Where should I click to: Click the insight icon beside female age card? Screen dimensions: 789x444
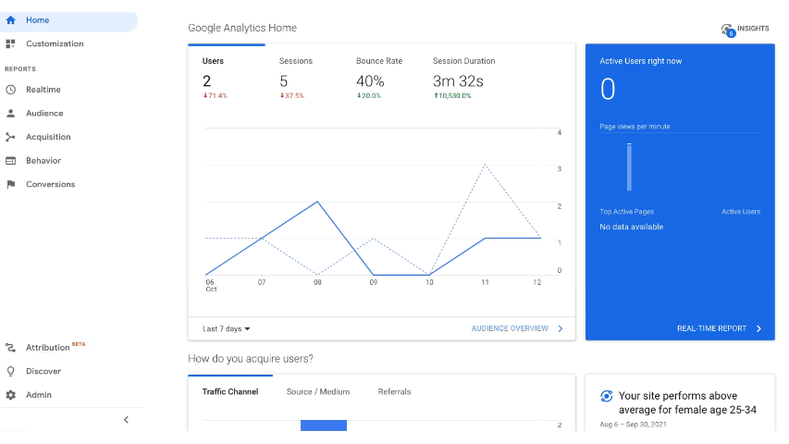[607, 396]
